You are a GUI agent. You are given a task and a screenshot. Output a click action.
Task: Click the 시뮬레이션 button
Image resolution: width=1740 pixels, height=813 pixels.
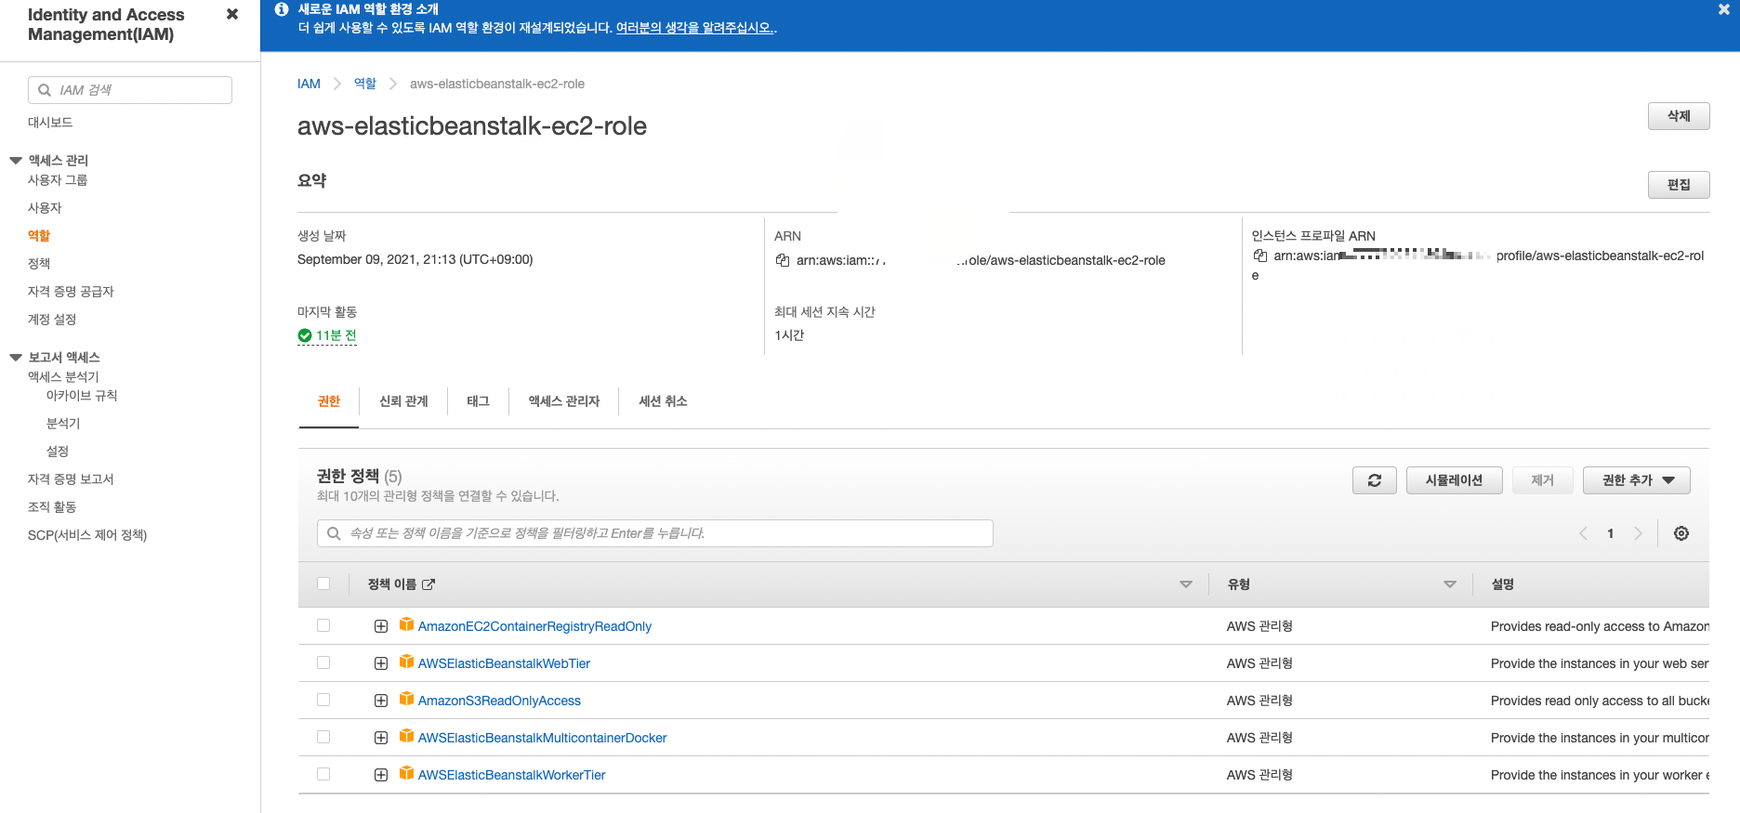coord(1454,480)
